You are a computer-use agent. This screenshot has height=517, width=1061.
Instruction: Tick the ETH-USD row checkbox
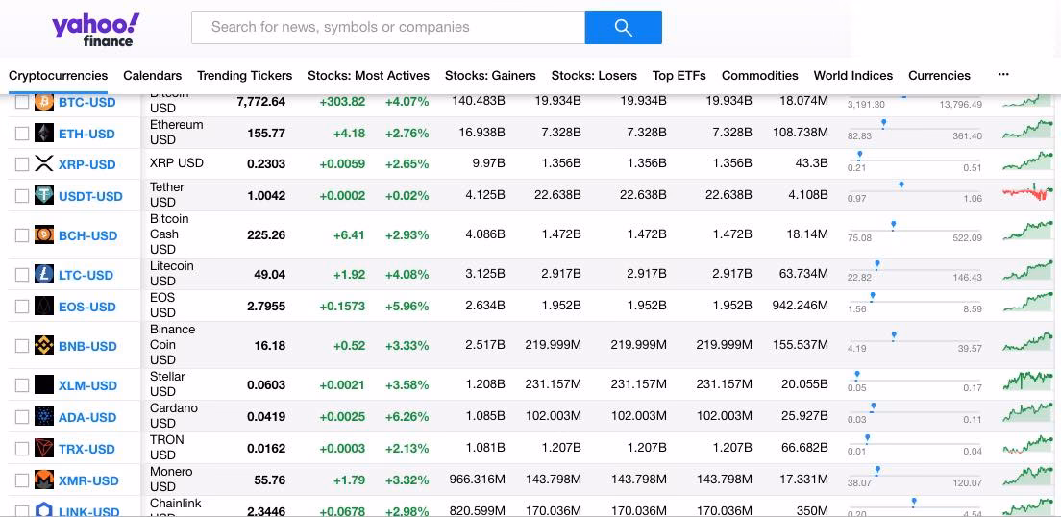[22, 134]
